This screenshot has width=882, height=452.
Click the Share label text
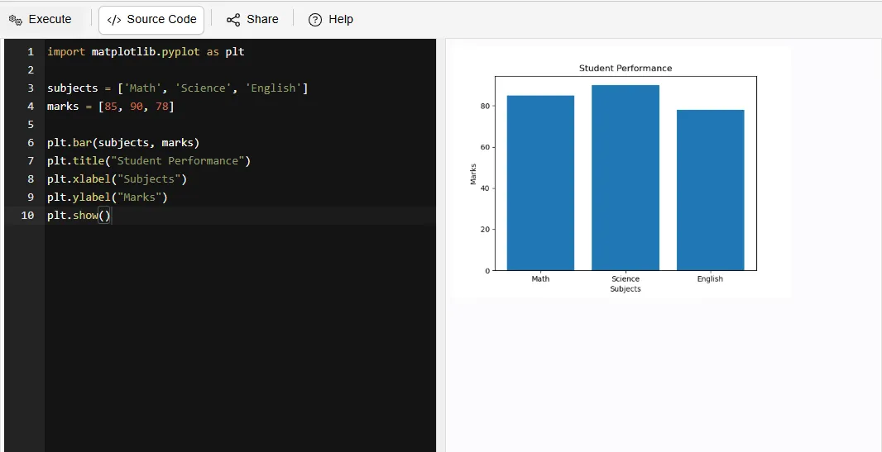click(262, 19)
